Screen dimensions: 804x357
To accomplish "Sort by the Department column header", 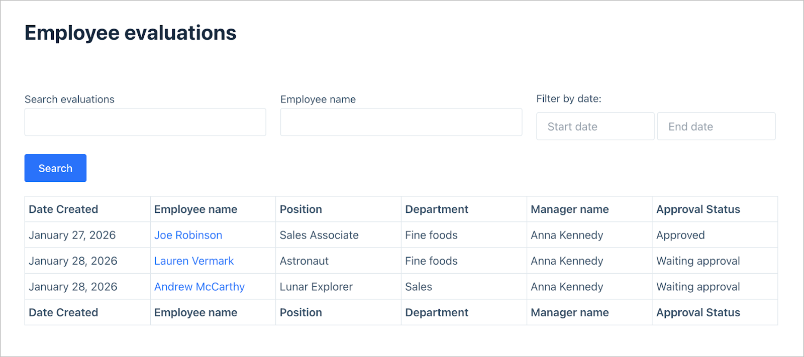I will coord(436,209).
